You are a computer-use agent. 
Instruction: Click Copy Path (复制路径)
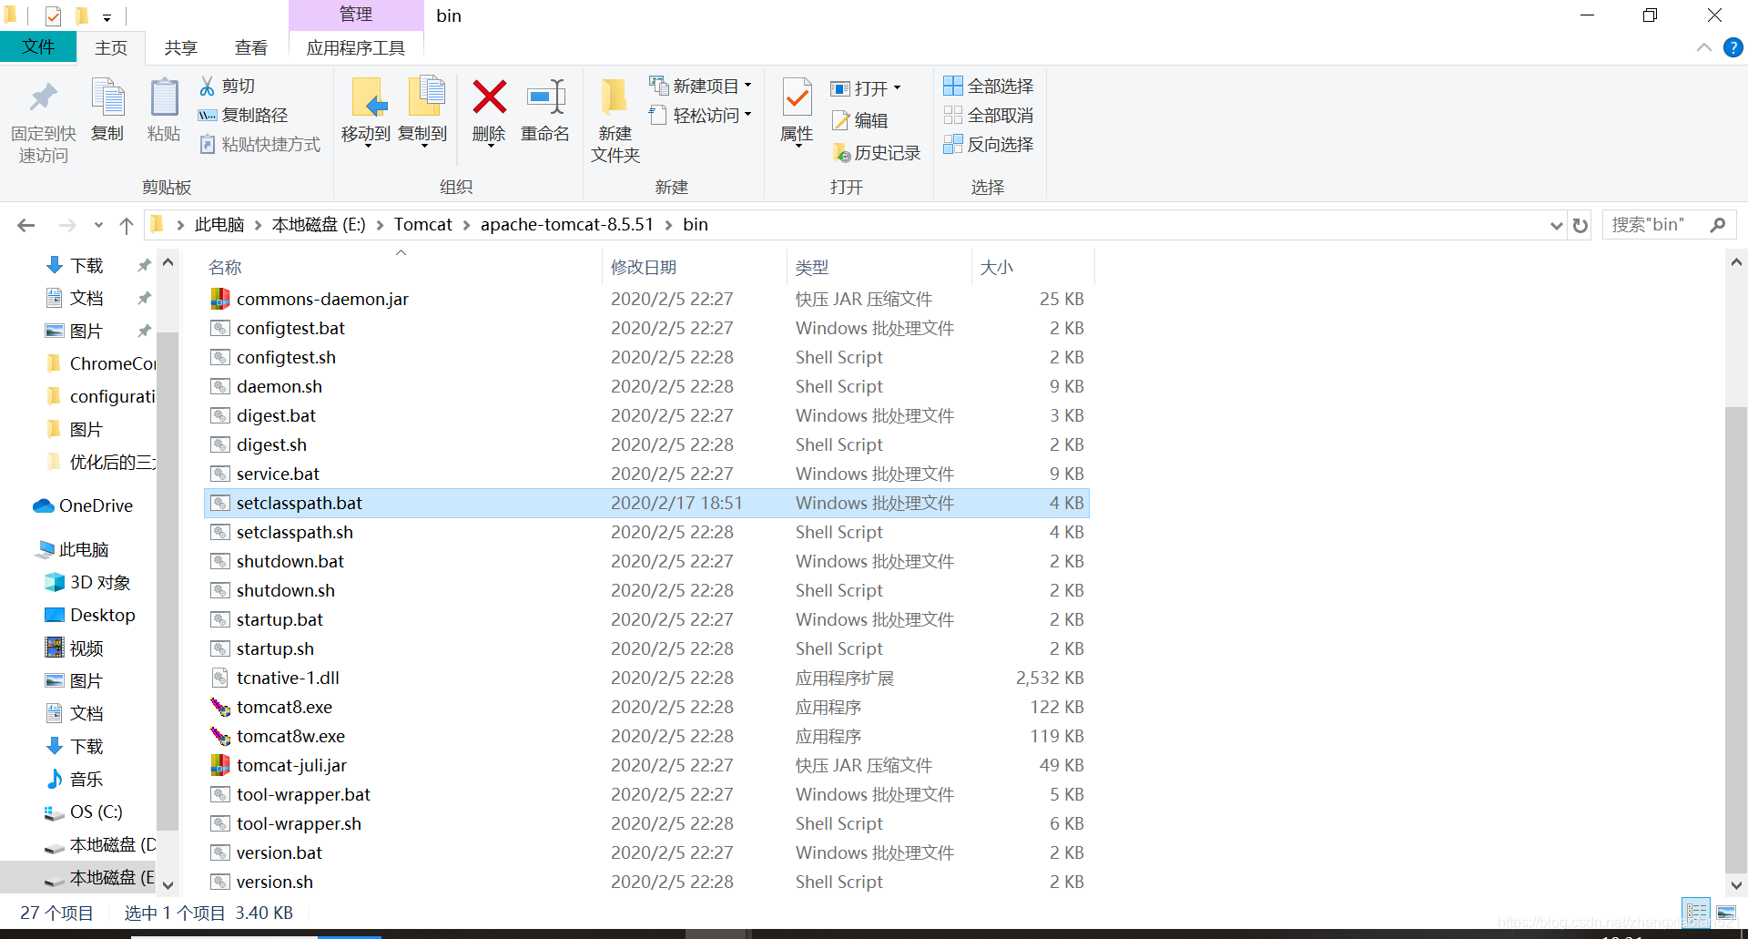243,115
